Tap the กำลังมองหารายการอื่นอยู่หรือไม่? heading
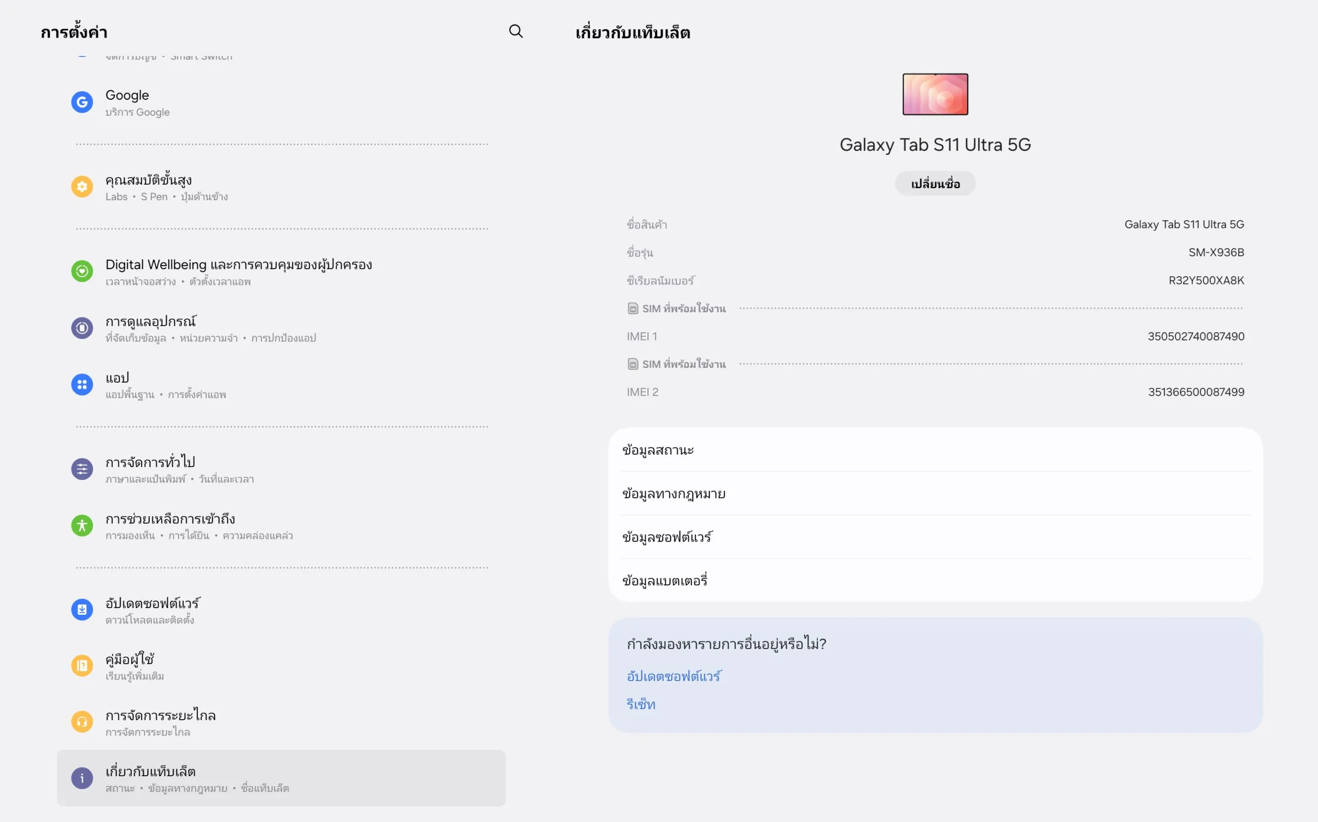Viewport: 1318px width, 822px height. coord(726,644)
